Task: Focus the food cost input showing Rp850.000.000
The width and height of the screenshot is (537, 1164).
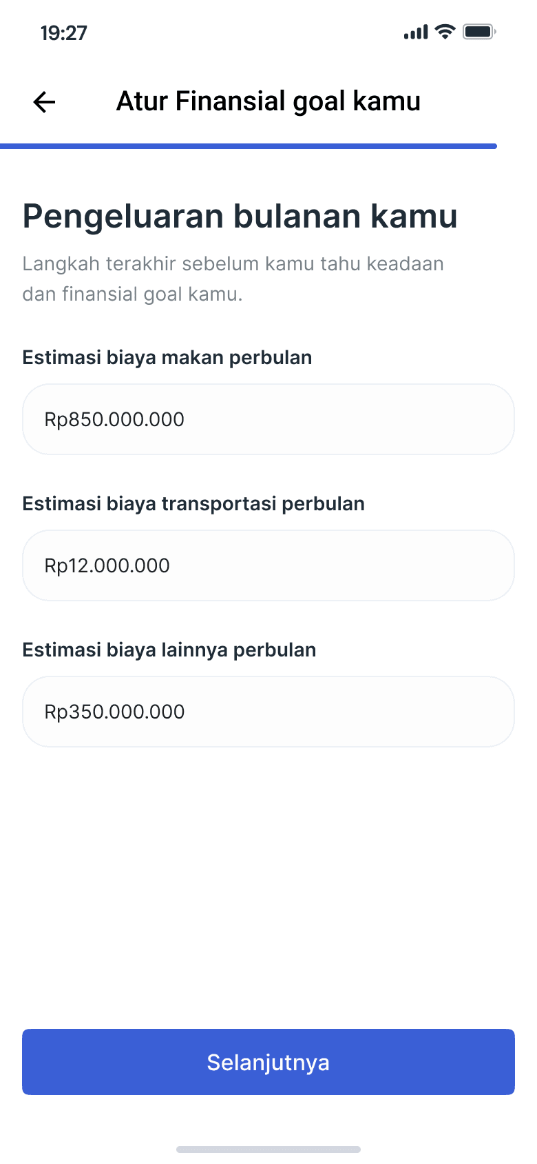Action: point(268,419)
